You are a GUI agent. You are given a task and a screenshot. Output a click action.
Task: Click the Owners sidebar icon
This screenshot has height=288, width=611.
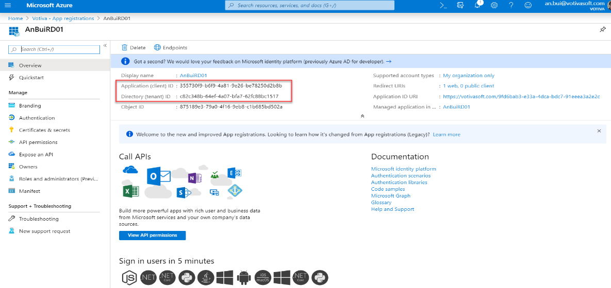(12, 166)
